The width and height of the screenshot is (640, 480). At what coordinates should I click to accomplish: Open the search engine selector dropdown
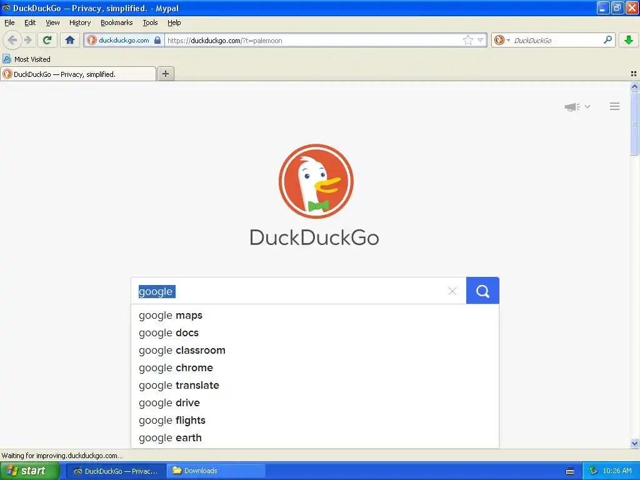pos(502,40)
